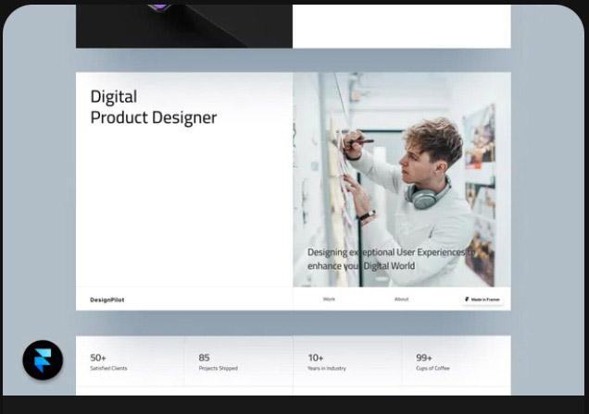Click the '85 Projects Shipped' stat
589x414 pixels.
(218, 362)
